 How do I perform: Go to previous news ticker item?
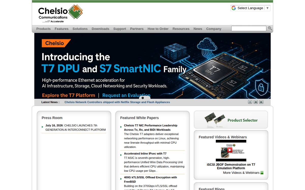tap(256, 102)
